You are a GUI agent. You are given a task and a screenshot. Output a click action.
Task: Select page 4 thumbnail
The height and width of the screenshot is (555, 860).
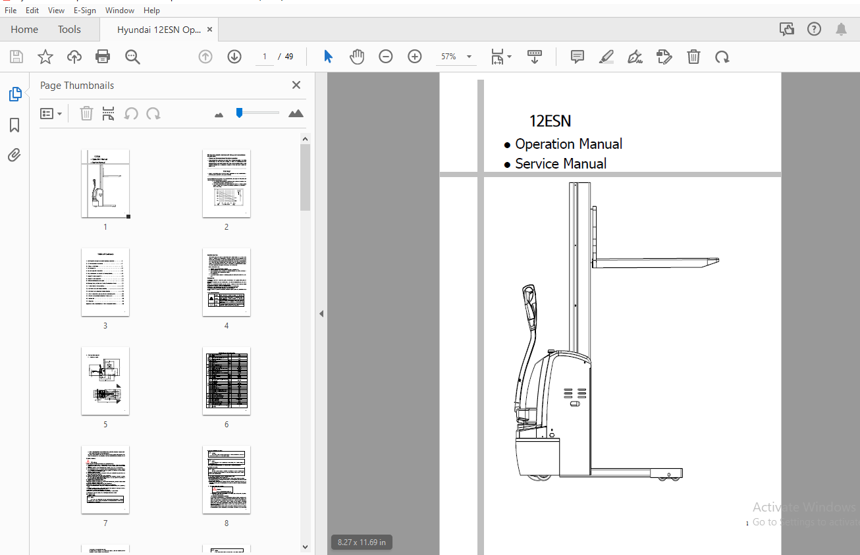tap(227, 282)
